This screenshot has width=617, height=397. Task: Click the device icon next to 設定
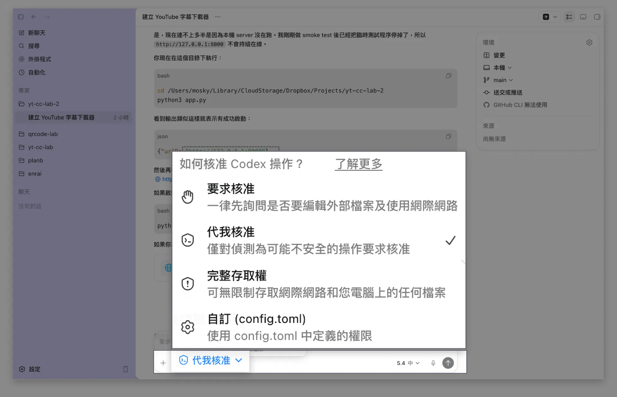[x=126, y=369]
